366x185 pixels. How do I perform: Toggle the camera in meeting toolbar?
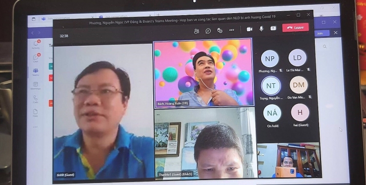pos(249,29)
